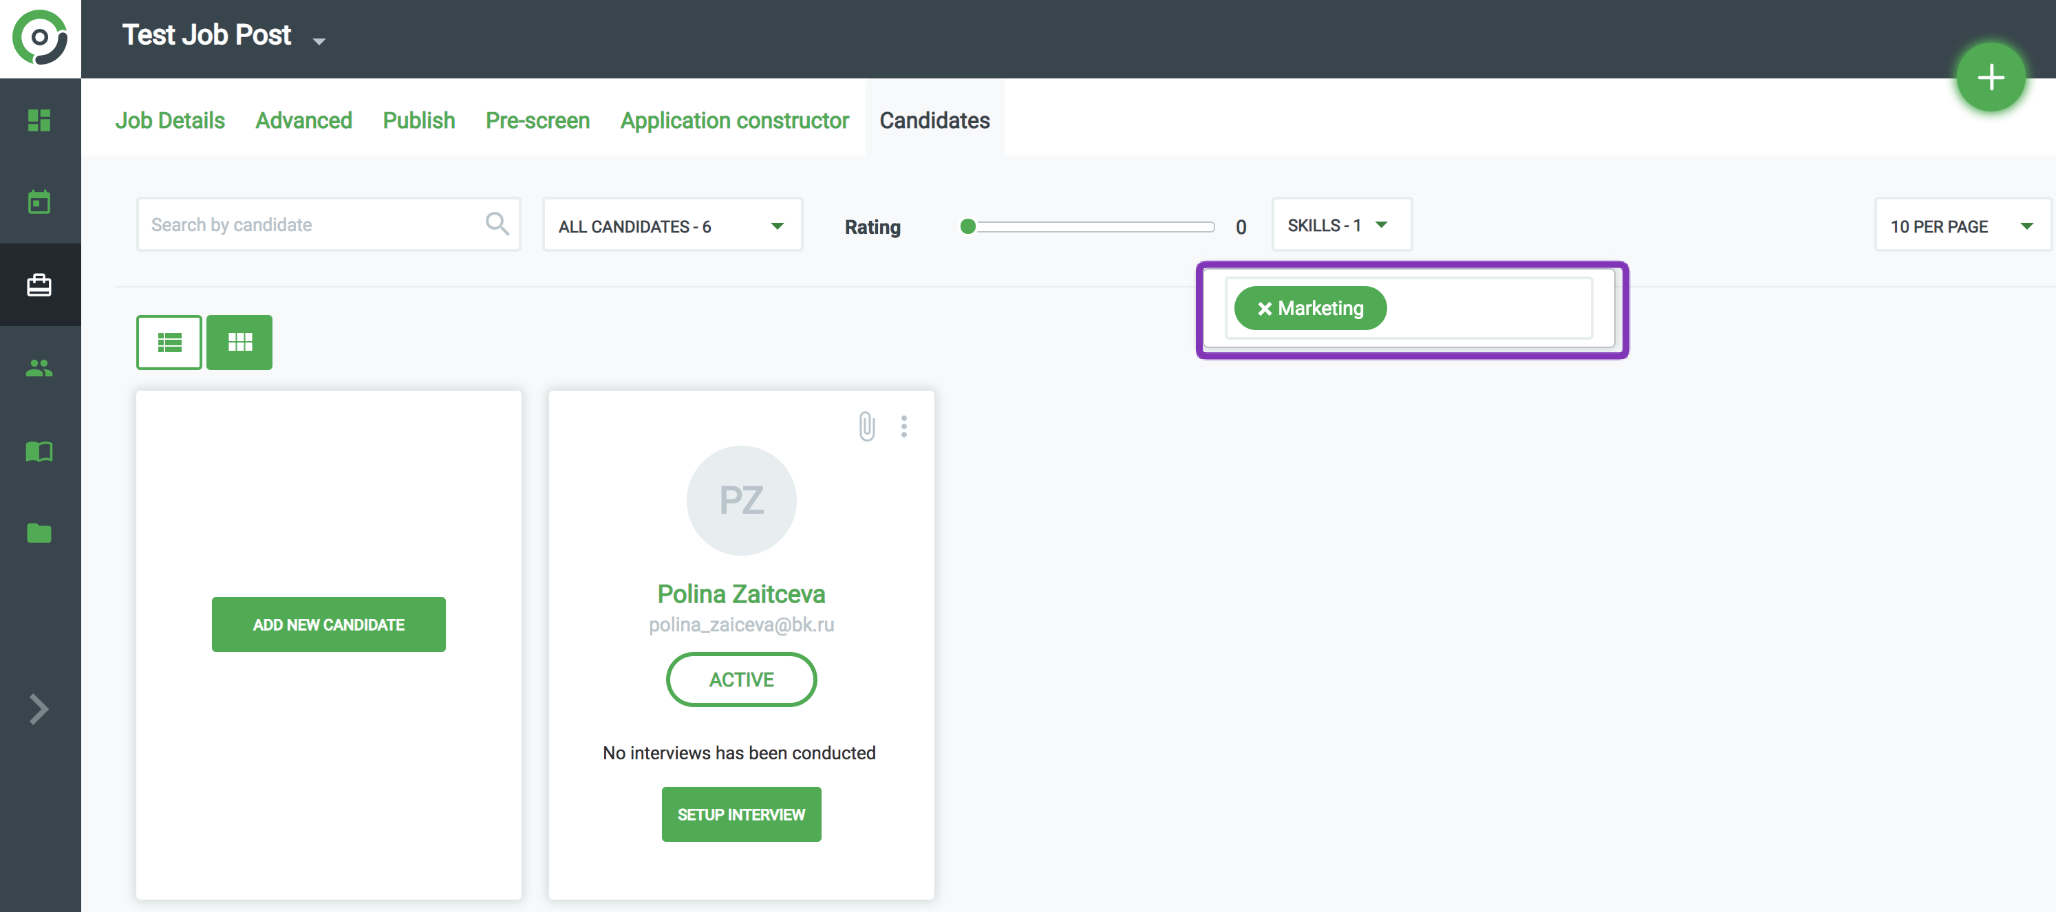Viewport: 2056px width, 912px height.
Task: Open the 10 Per Page dropdown
Action: (x=1960, y=226)
